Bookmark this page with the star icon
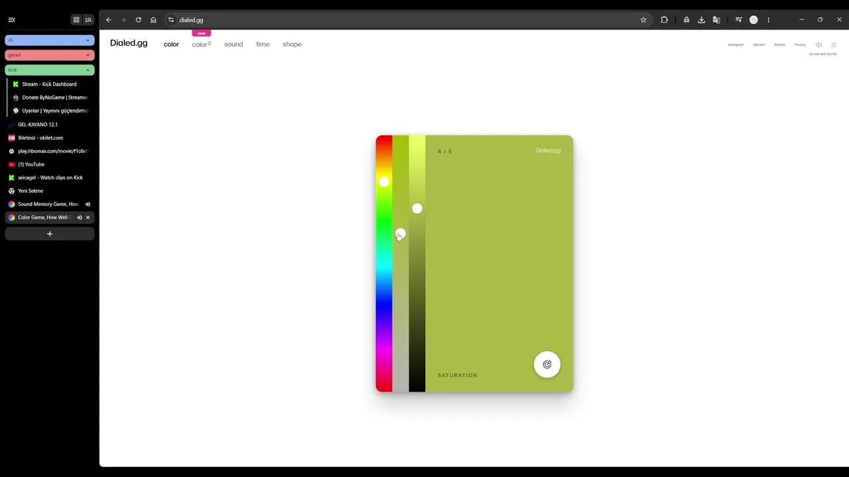 [643, 20]
